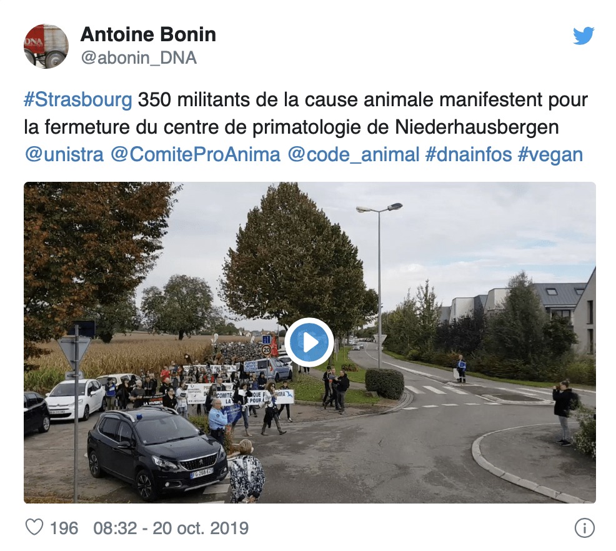
Task: Open the #dnainfos hashtag
Action: [x=469, y=154]
